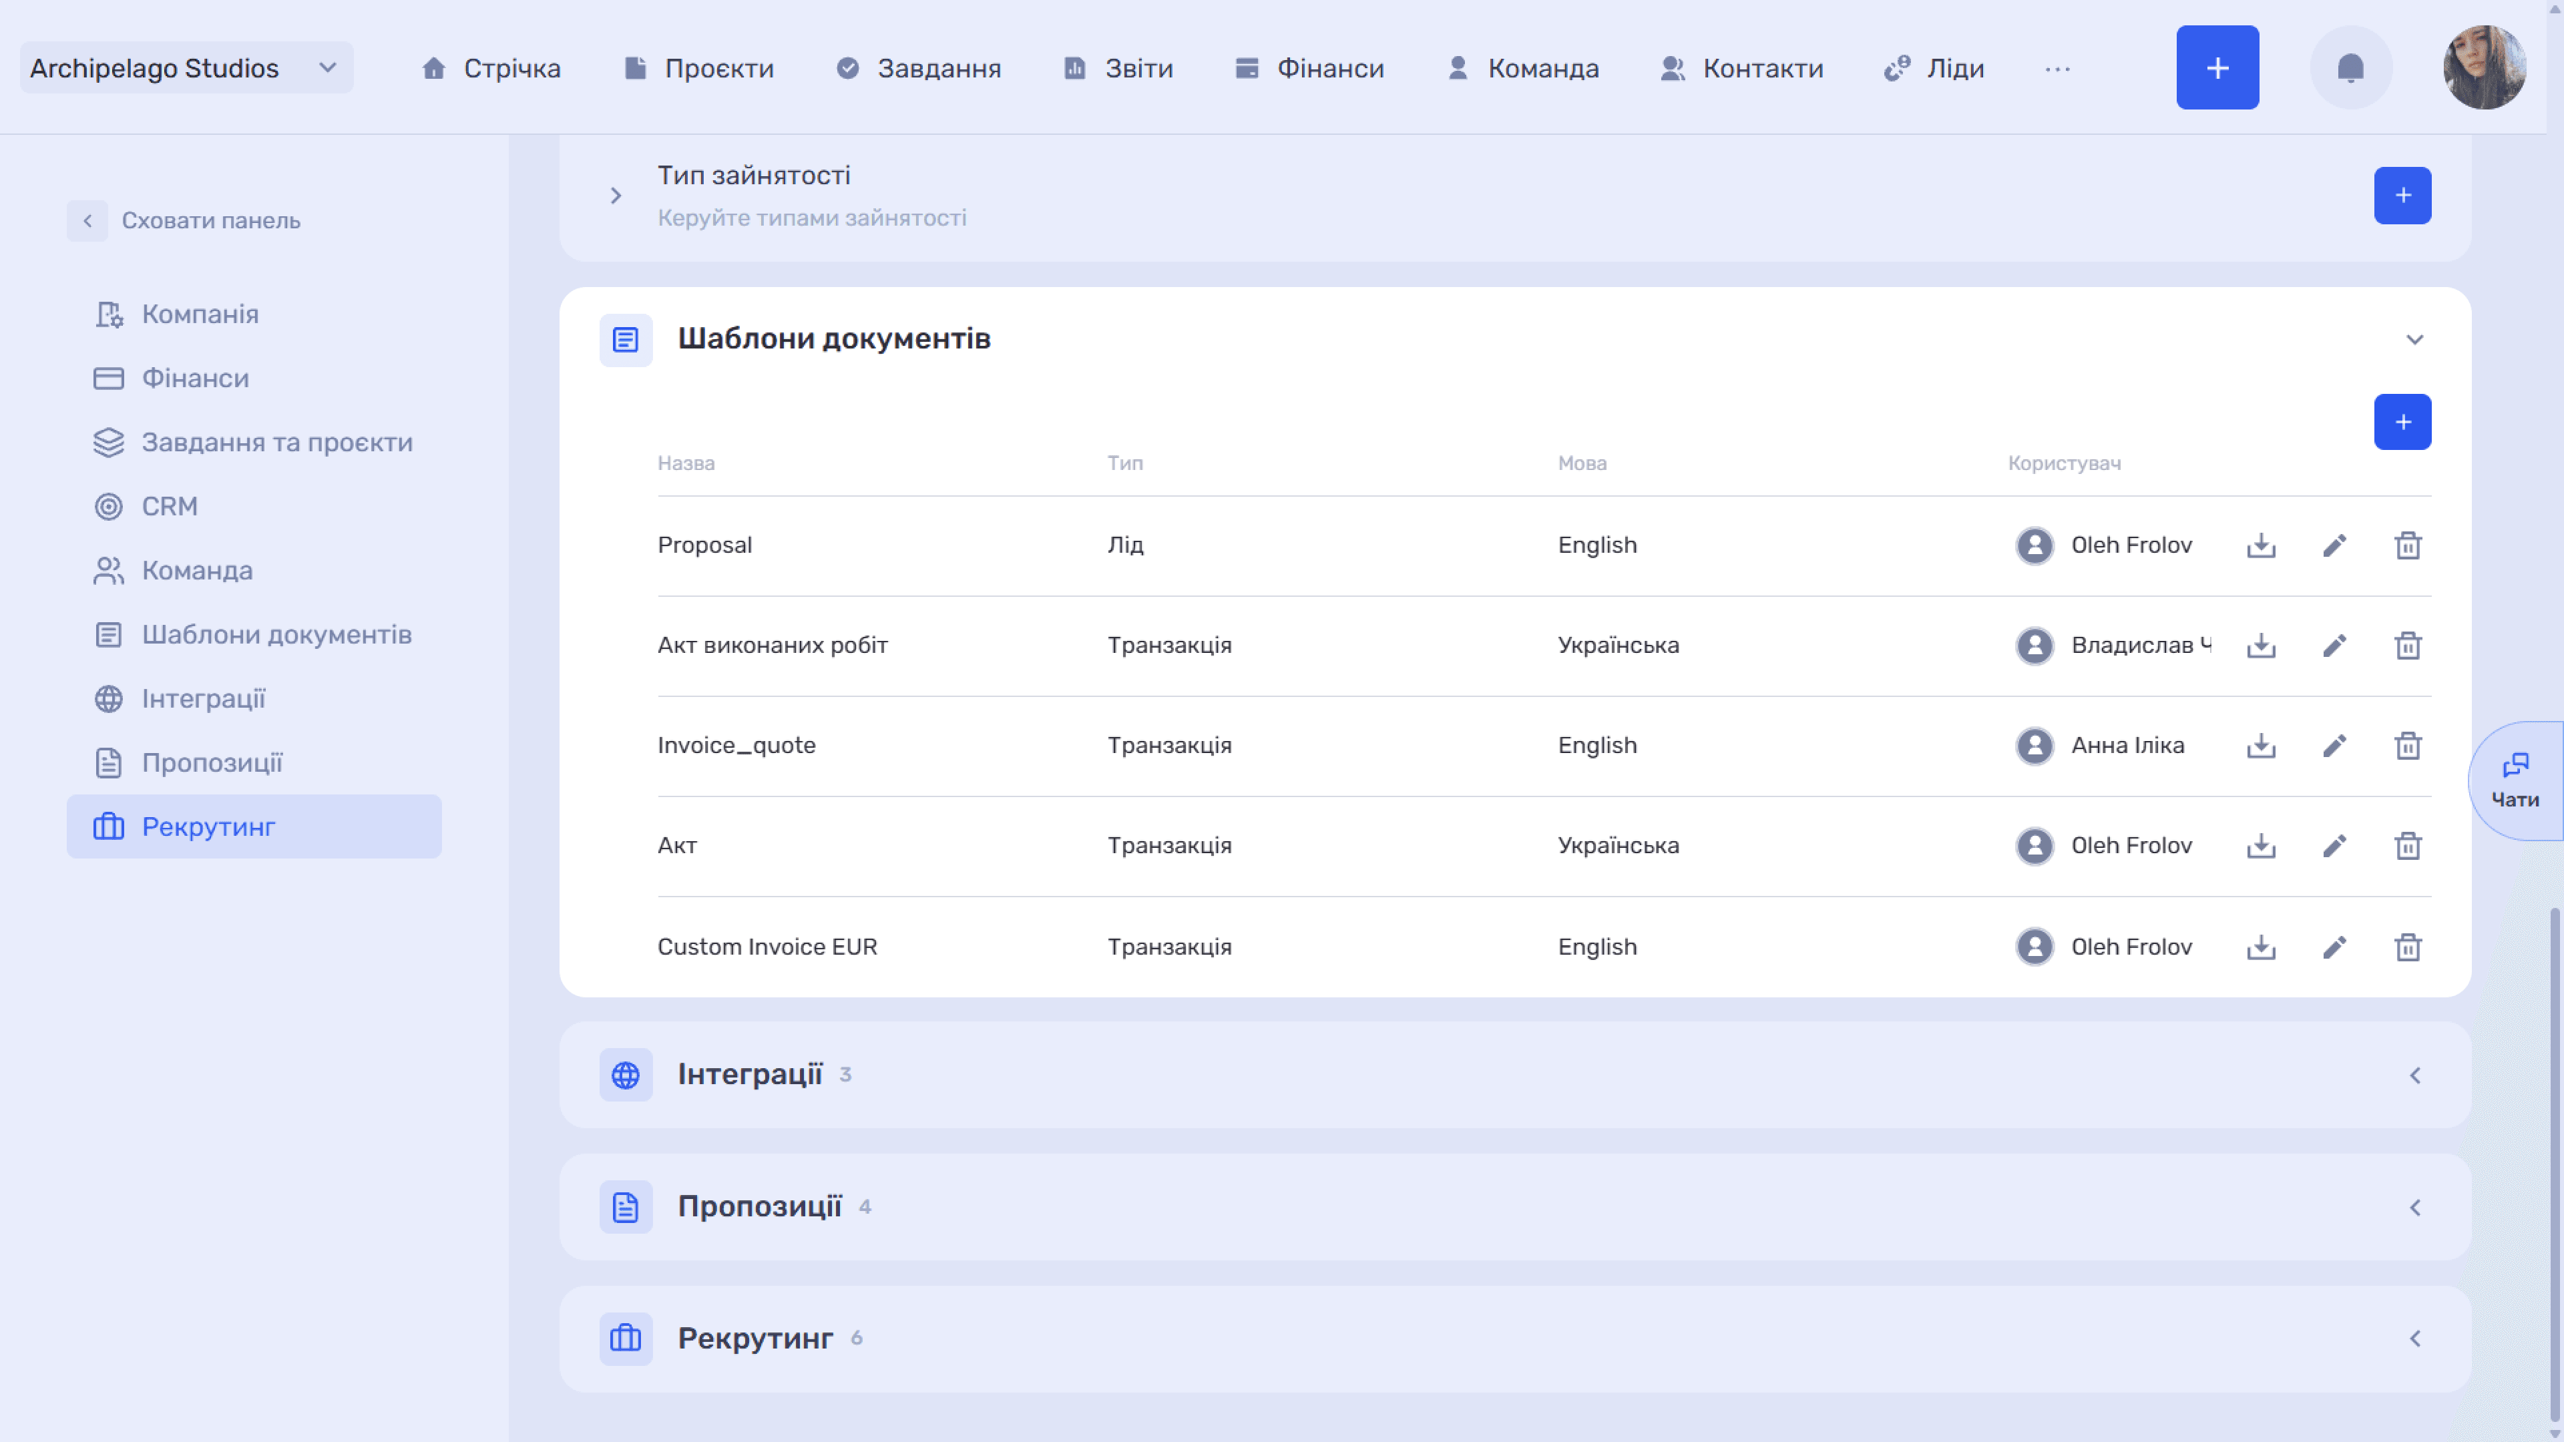Open the Стрічка menu item
This screenshot has width=2564, height=1442.
[x=491, y=67]
